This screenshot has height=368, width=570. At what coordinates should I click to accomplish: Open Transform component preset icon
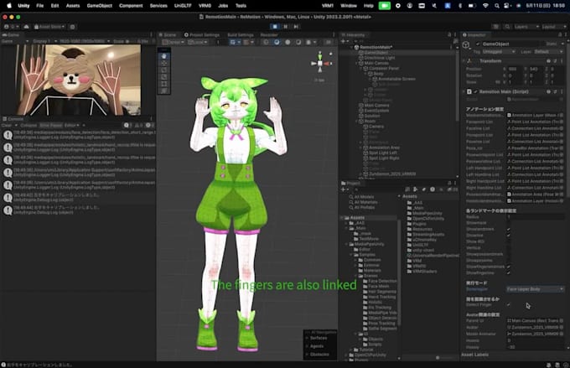point(555,61)
